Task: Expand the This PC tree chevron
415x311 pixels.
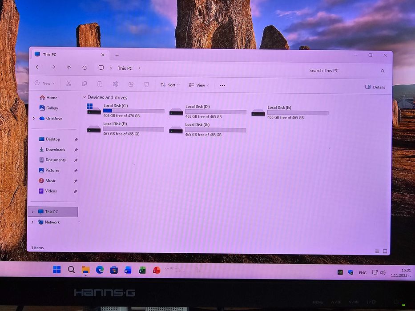Action: click(x=32, y=211)
